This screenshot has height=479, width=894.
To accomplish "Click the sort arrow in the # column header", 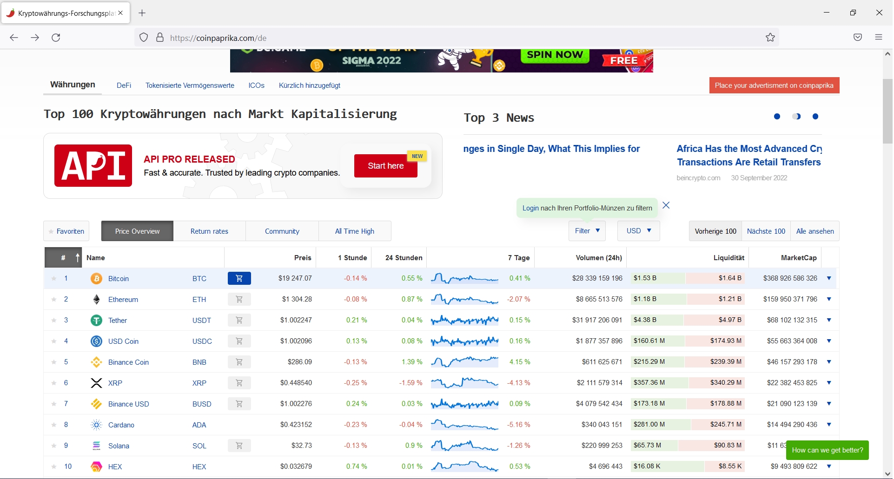I will click(x=77, y=257).
